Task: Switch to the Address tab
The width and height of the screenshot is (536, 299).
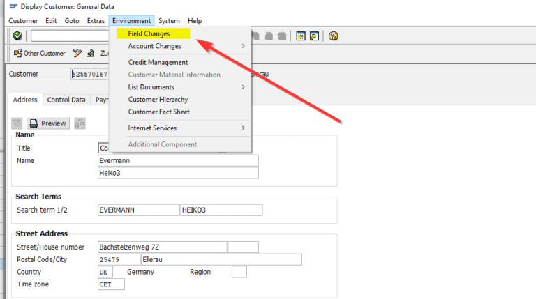Action: click(x=25, y=100)
